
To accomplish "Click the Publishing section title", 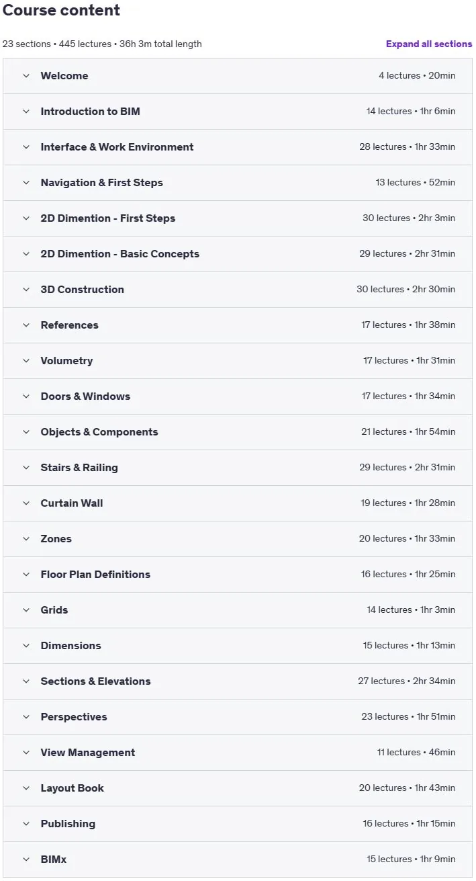I will click(68, 824).
